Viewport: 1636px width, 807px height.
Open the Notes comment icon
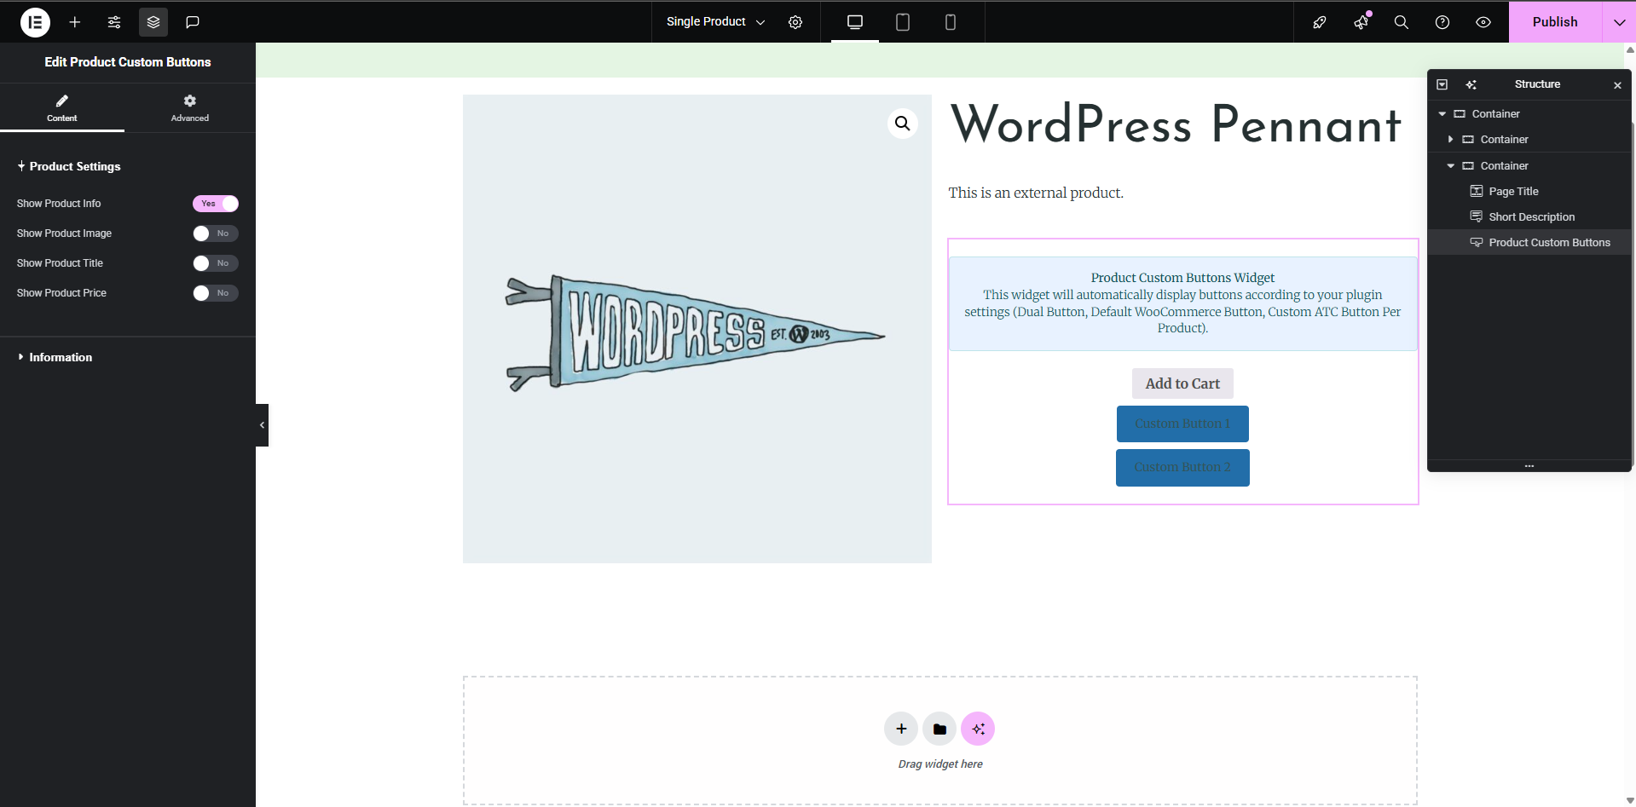[x=193, y=22]
